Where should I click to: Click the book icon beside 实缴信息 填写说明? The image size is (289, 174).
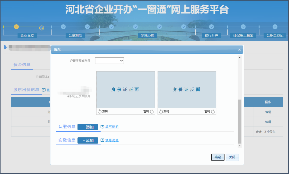[103, 140]
